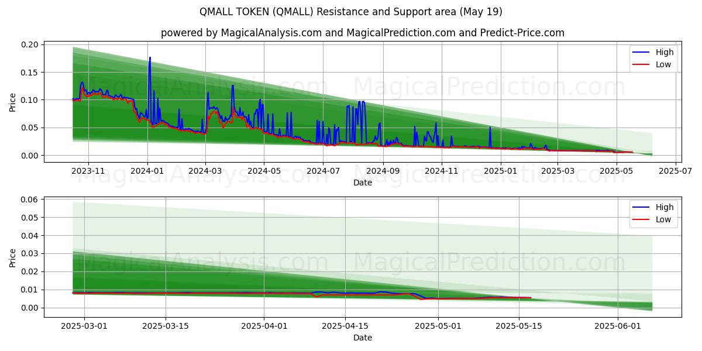The width and height of the screenshot is (702, 351).
Task: Click 'Low' legend entry in bottom chart
Action: point(663,219)
